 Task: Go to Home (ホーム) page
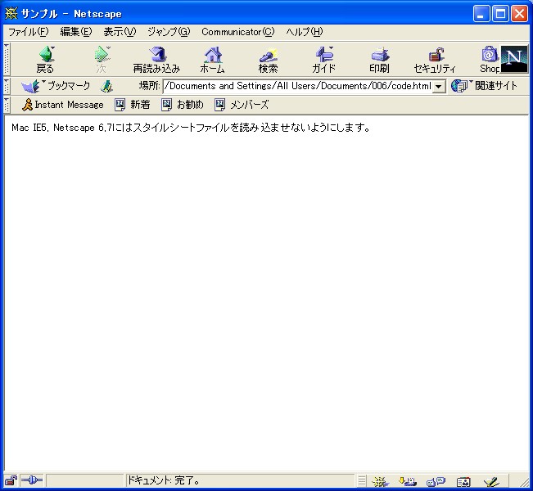pyautogui.click(x=212, y=60)
